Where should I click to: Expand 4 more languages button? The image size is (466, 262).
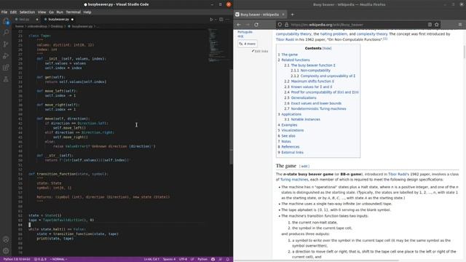pyautogui.click(x=248, y=44)
